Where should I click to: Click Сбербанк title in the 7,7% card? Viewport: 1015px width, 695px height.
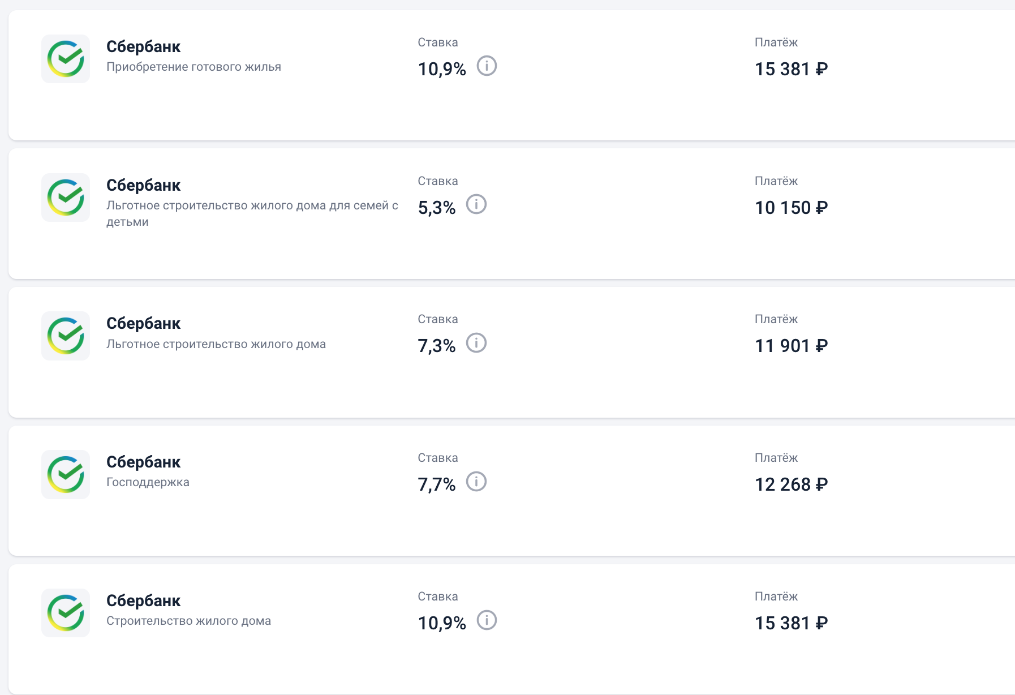pyautogui.click(x=143, y=462)
